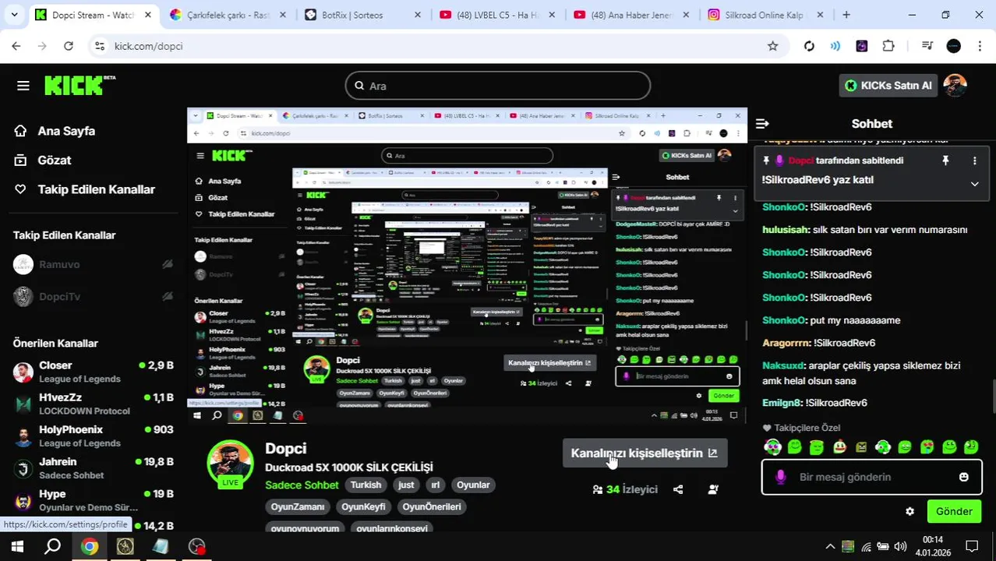Click Dopci streamer avatar with LIVE badge
The height and width of the screenshot is (561, 996).
point(230,464)
